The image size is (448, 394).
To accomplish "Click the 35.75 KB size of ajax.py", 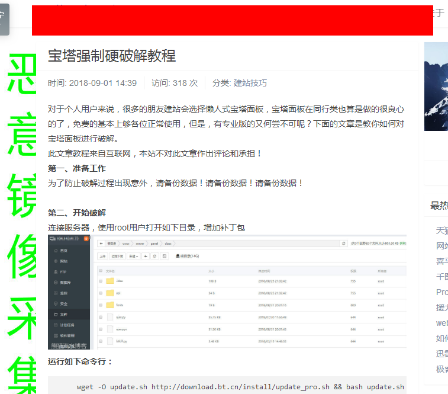I will click(x=215, y=318).
